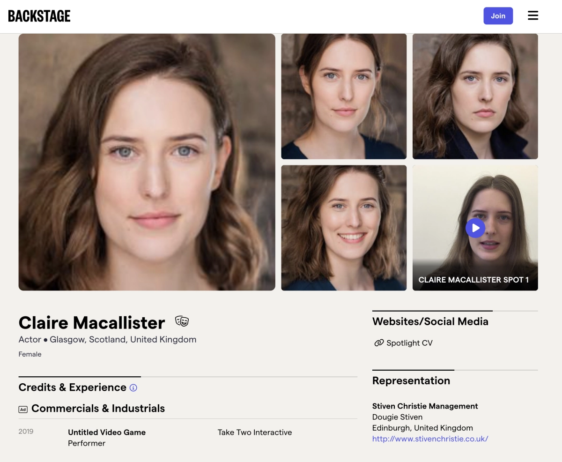Click the Edinburgh, United Kingdom text

click(422, 428)
